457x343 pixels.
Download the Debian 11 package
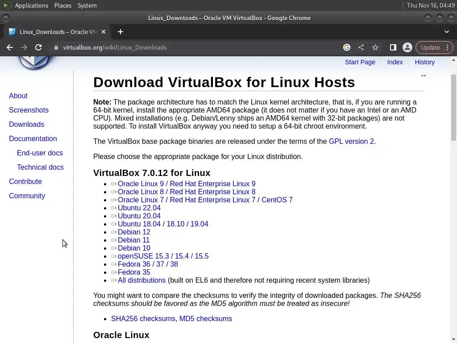tap(133, 240)
